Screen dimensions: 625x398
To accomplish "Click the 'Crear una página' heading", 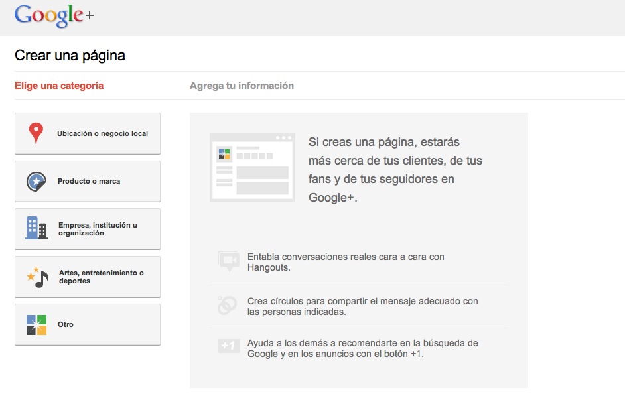I will click(x=70, y=56).
